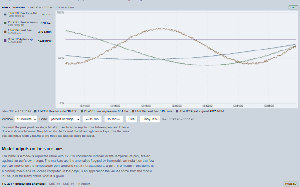Focus the historian trend plot area
The height and width of the screenshot is (187, 300).
[x=177, y=59]
